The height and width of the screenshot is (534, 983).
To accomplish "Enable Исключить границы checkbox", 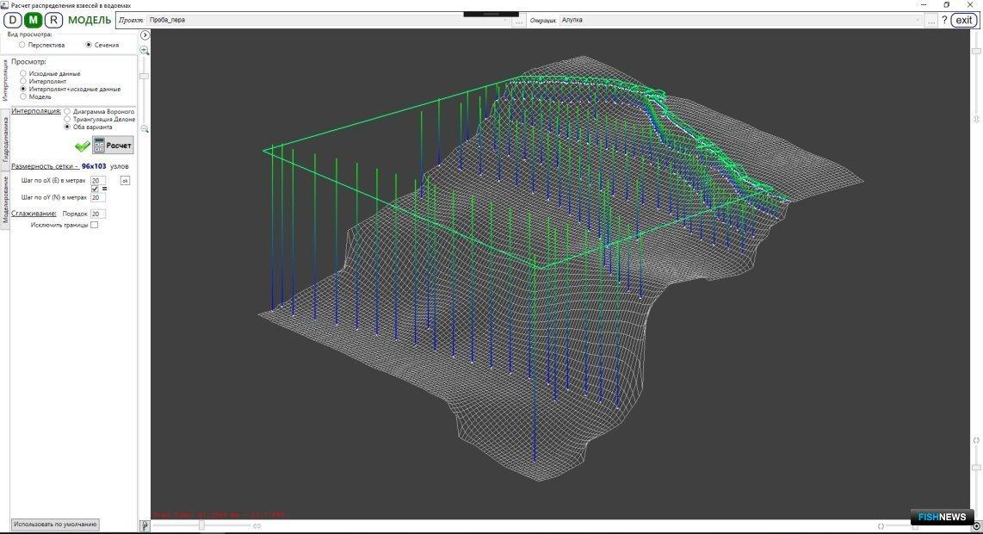I will [94, 225].
